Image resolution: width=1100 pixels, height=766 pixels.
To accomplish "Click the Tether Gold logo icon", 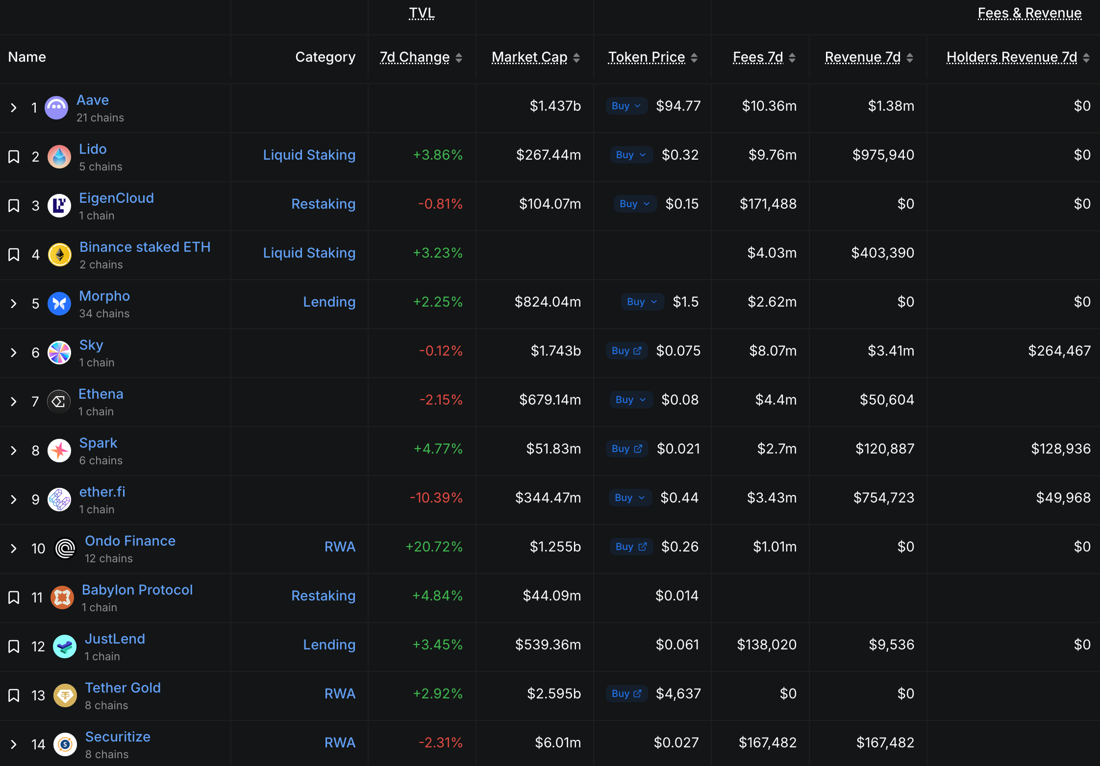I will click(65, 695).
